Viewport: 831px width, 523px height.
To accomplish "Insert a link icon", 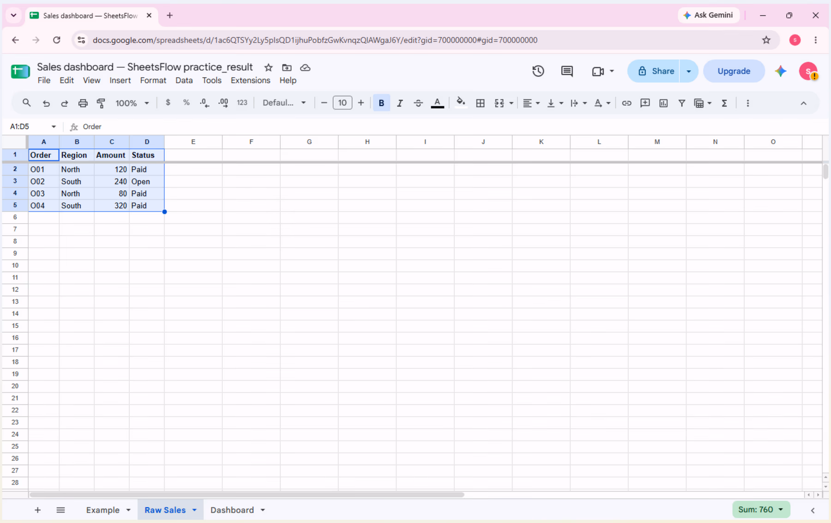I will coord(626,103).
